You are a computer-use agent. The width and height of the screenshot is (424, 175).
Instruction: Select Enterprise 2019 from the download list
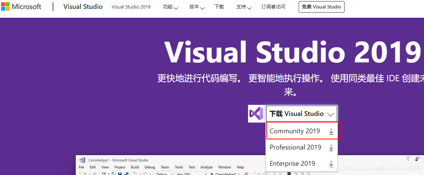(x=302, y=164)
